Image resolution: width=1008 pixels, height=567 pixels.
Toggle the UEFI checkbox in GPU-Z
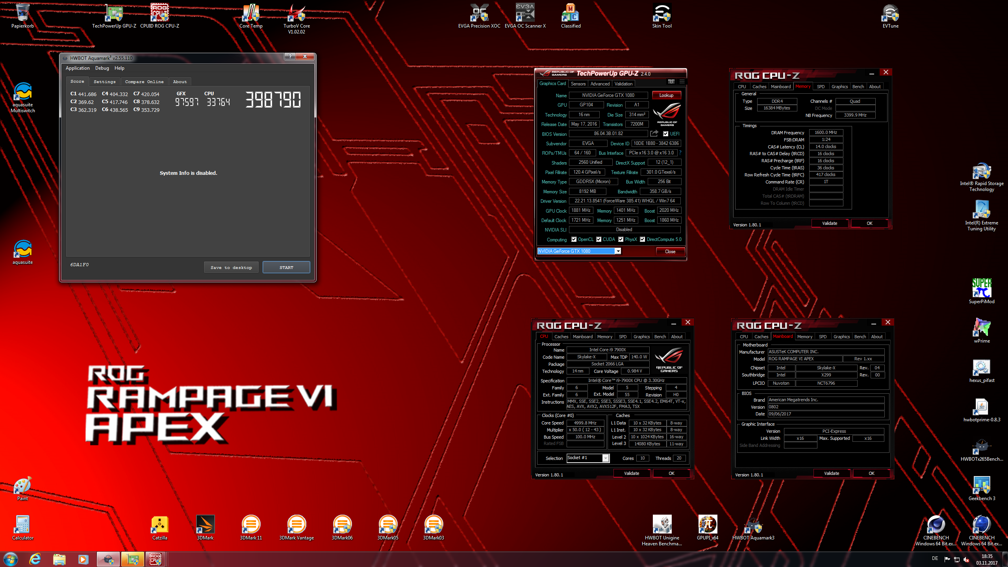pyautogui.click(x=665, y=134)
